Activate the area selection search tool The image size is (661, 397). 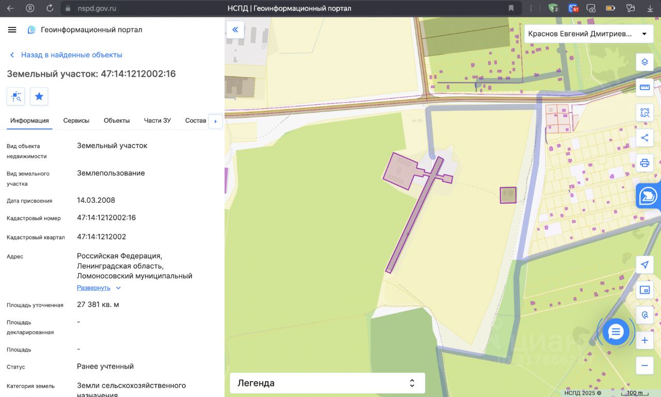[644, 113]
